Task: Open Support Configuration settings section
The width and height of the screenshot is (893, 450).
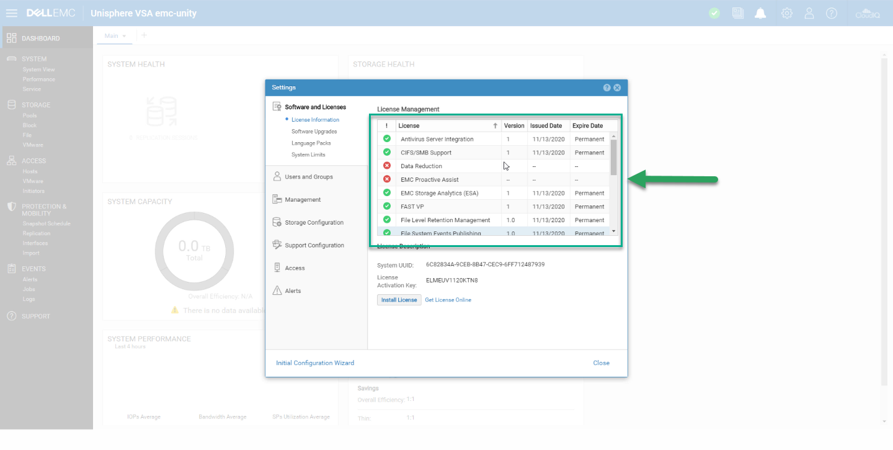Action: tap(314, 245)
